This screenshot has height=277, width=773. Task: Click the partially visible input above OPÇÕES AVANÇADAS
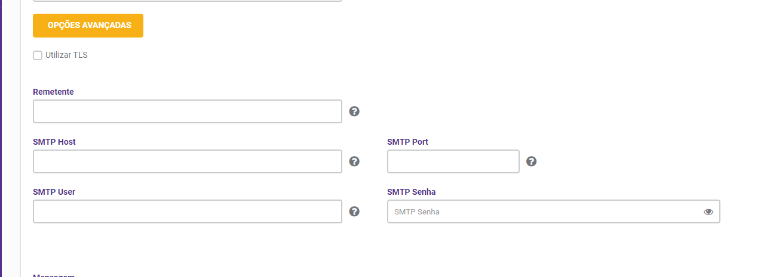[188, 1]
